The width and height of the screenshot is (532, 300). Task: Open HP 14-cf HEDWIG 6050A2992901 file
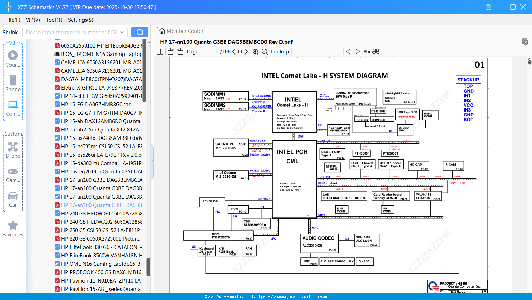point(99,96)
